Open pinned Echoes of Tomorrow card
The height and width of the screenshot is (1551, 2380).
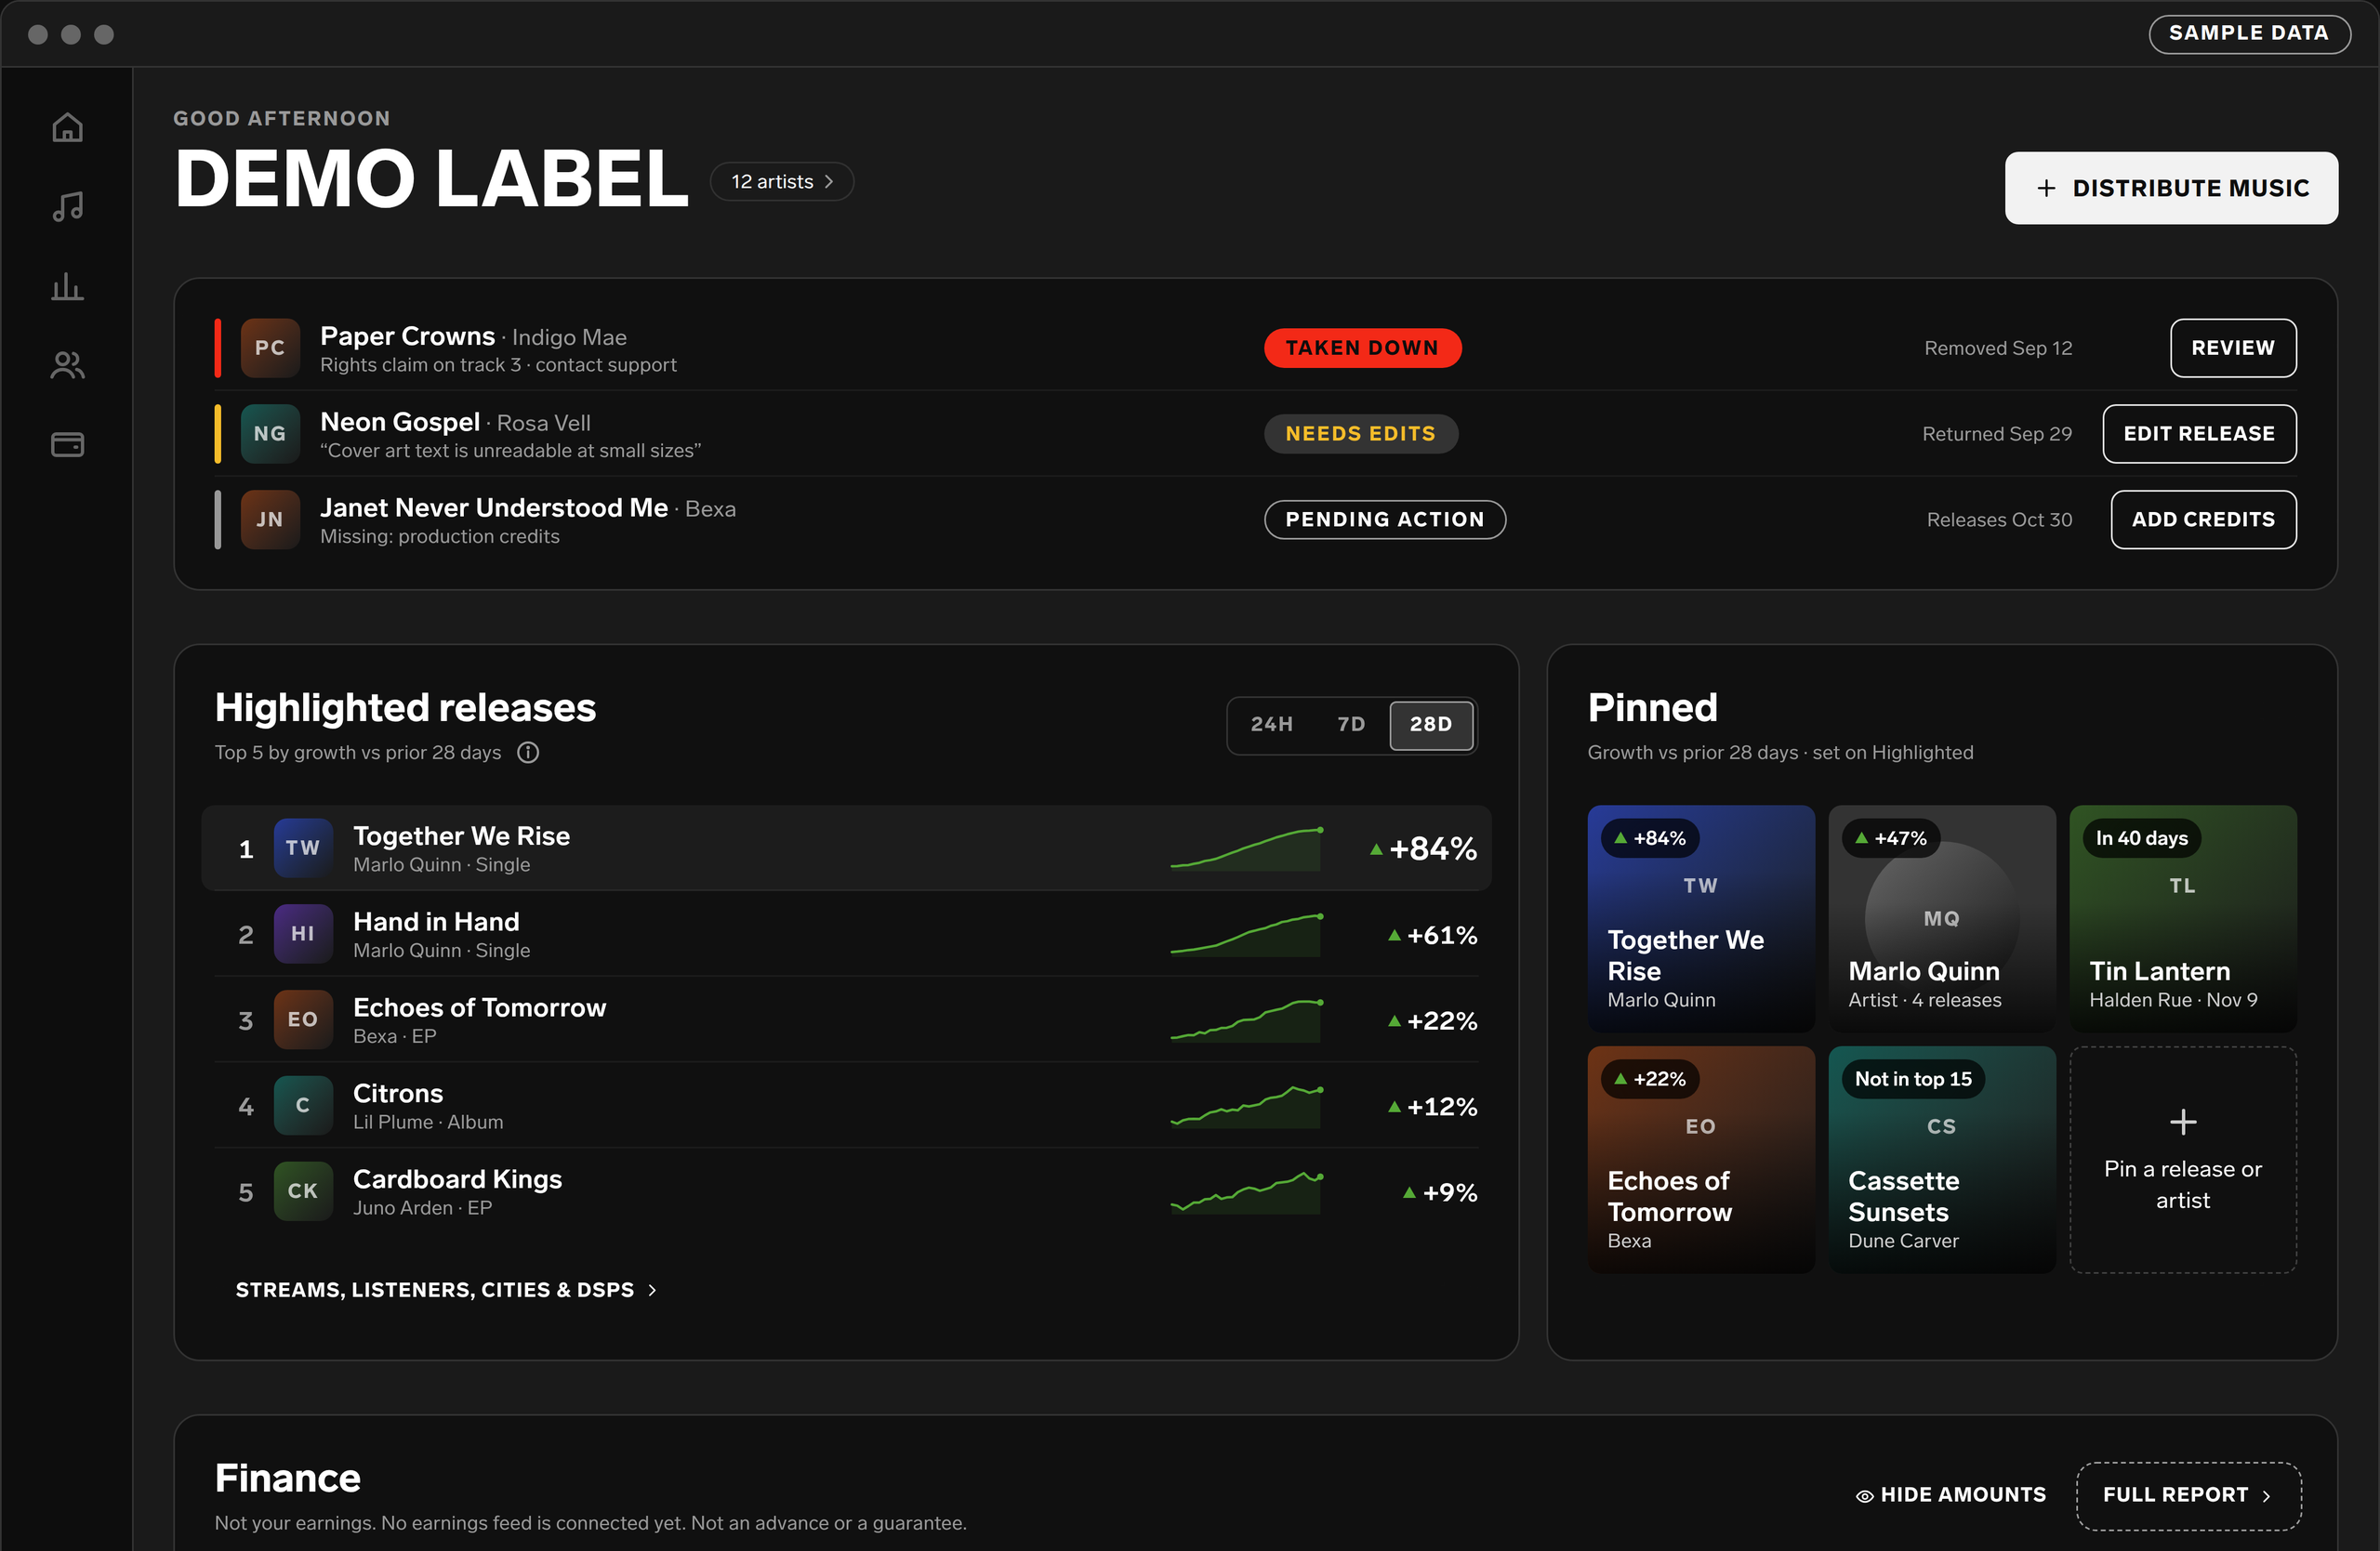click(x=1700, y=1159)
